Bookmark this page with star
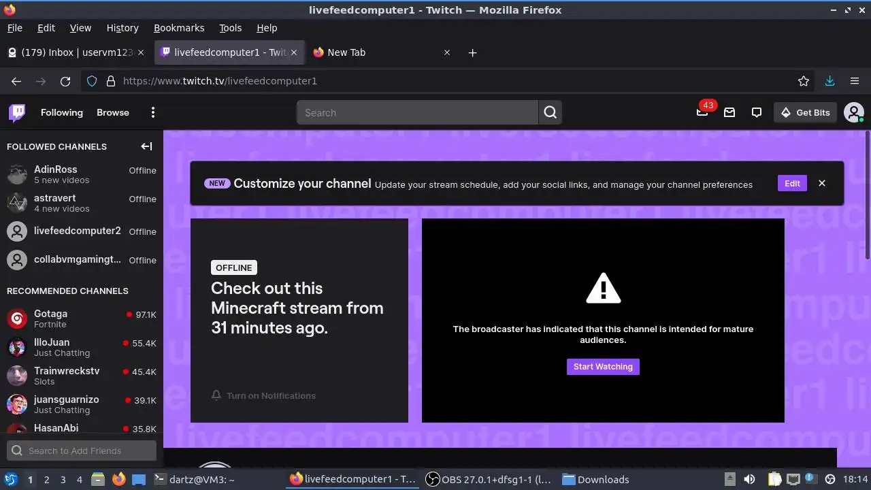Image resolution: width=871 pixels, height=490 pixels. click(x=804, y=81)
